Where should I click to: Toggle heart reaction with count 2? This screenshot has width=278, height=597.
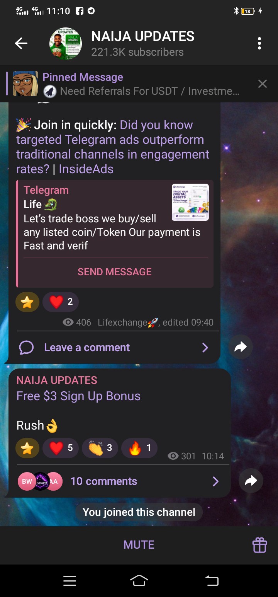61,302
